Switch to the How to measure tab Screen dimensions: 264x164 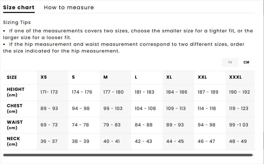(x=69, y=7)
